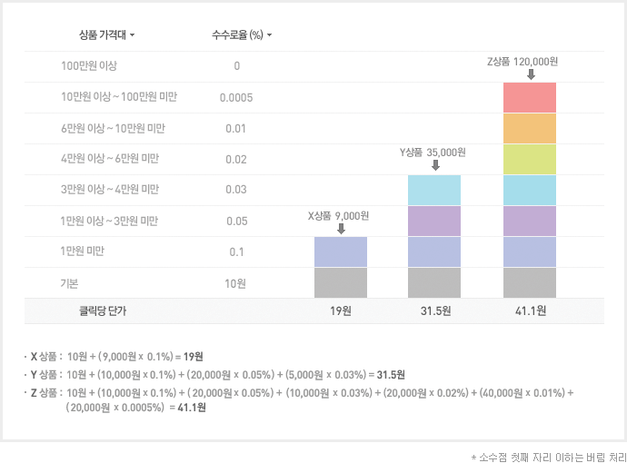Select the red top segment of Z상품 bar
This screenshot has height=473, width=627.
click(529, 97)
